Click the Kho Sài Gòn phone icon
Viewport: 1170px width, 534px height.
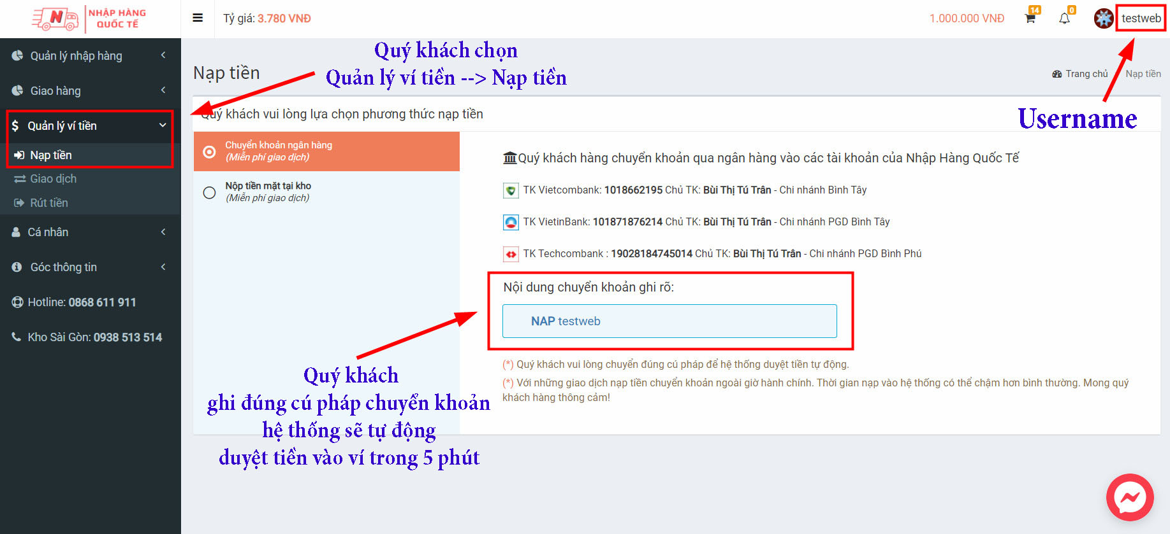[x=17, y=337]
